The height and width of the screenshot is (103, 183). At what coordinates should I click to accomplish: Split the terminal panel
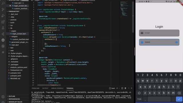(122, 88)
